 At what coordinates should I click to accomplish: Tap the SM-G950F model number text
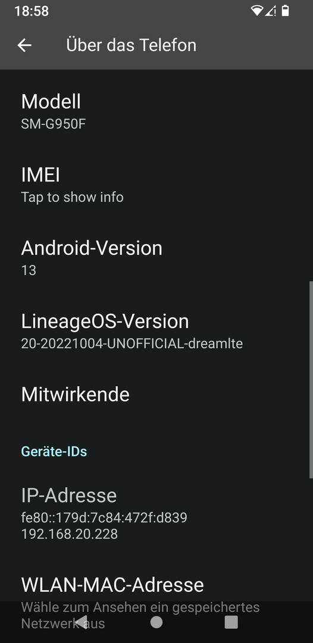pyautogui.click(x=54, y=124)
